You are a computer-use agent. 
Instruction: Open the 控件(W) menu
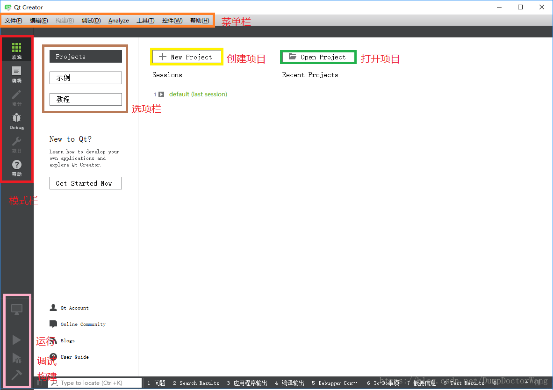pos(172,21)
